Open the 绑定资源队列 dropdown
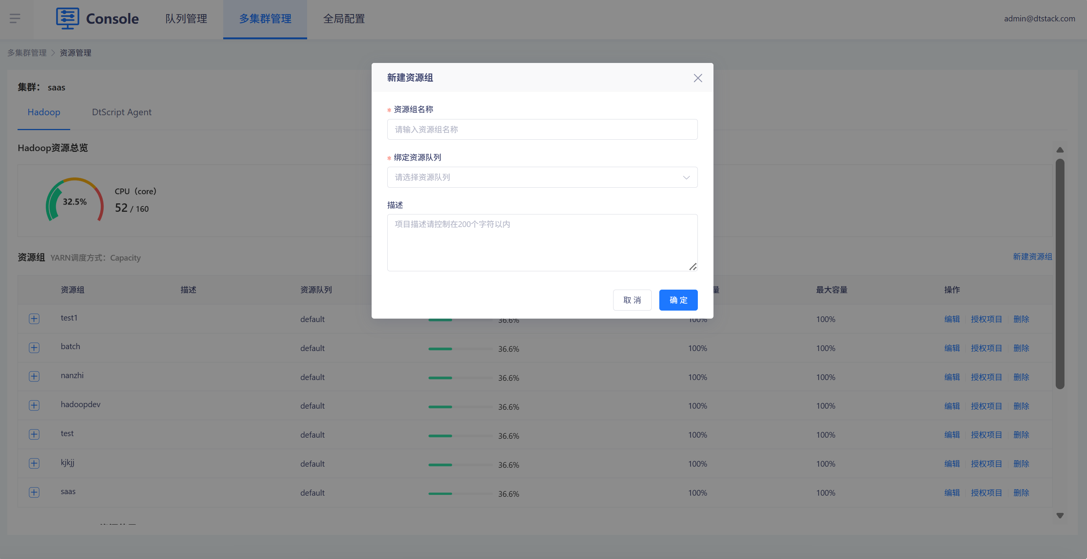The height and width of the screenshot is (559, 1087). [x=542, y=177]
